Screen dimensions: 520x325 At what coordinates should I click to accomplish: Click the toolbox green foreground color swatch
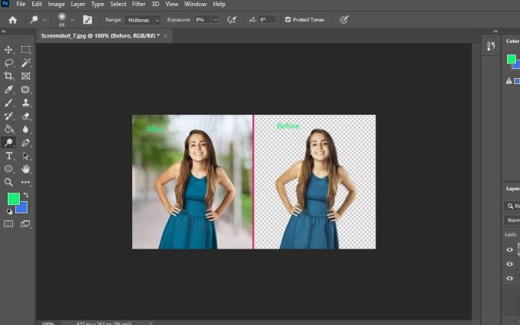(14, 199)
